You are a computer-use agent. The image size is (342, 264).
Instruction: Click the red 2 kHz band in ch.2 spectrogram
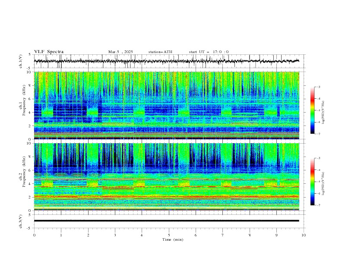166,197
